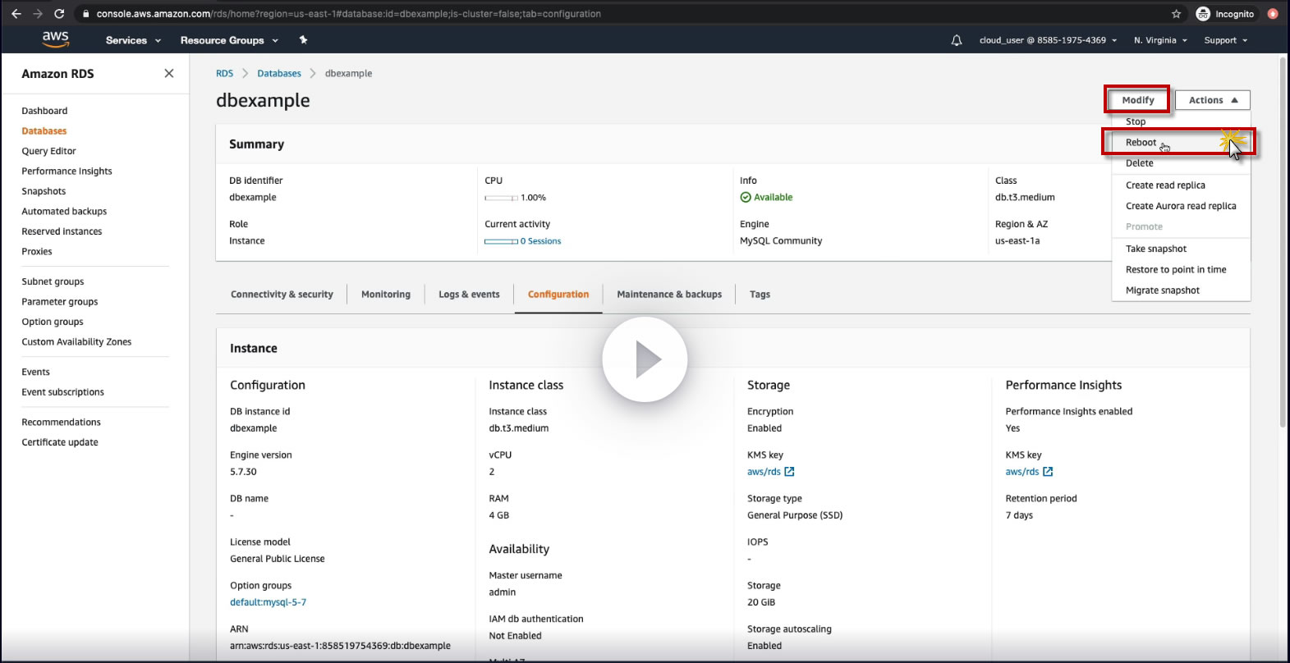Select Take snapshot menu item
The width and height of the screenshot is (1290, 663).
click(1156, 249)
